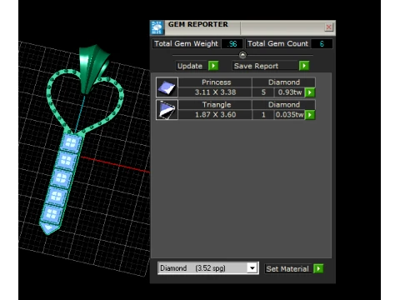400x300 pixels.
Task: Click the Princess row quantity 5 cell
Action: tap(263, 92)
